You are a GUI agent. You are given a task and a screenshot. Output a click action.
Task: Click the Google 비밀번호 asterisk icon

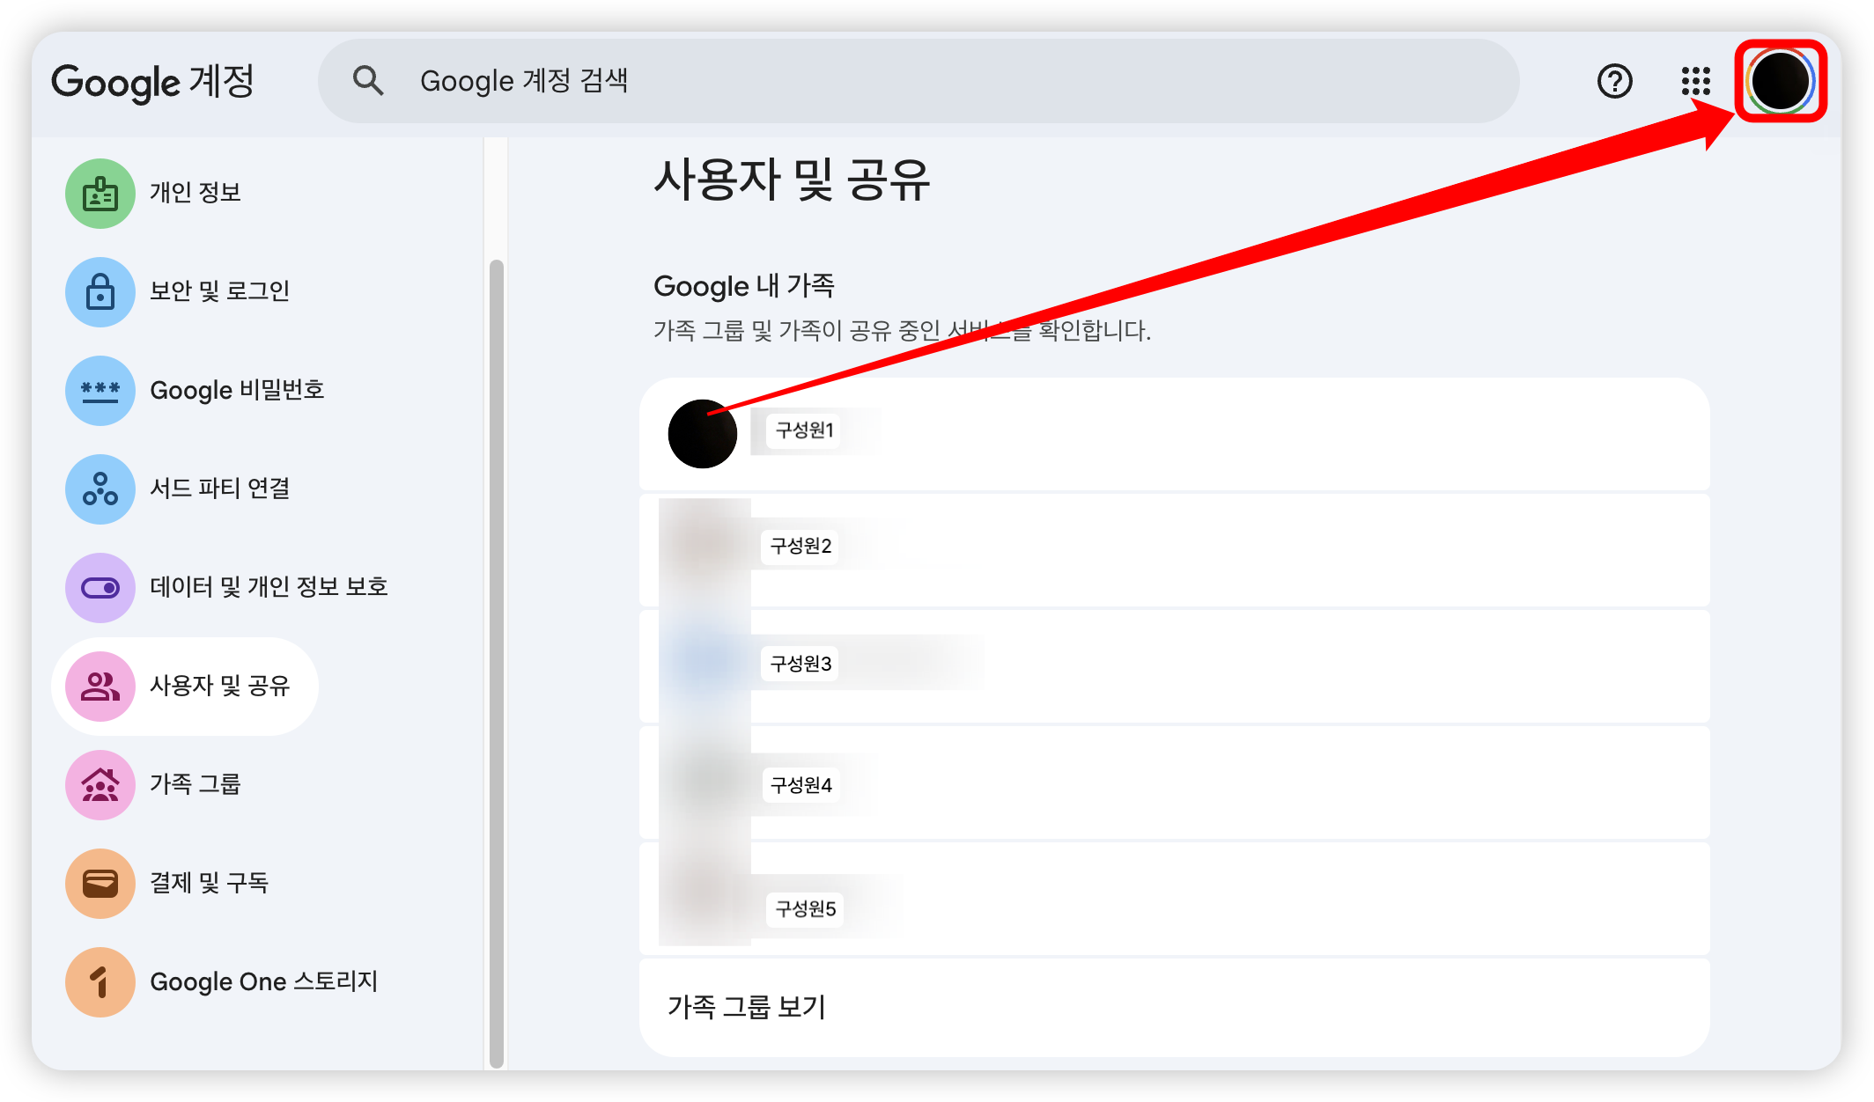pos(100,391)
